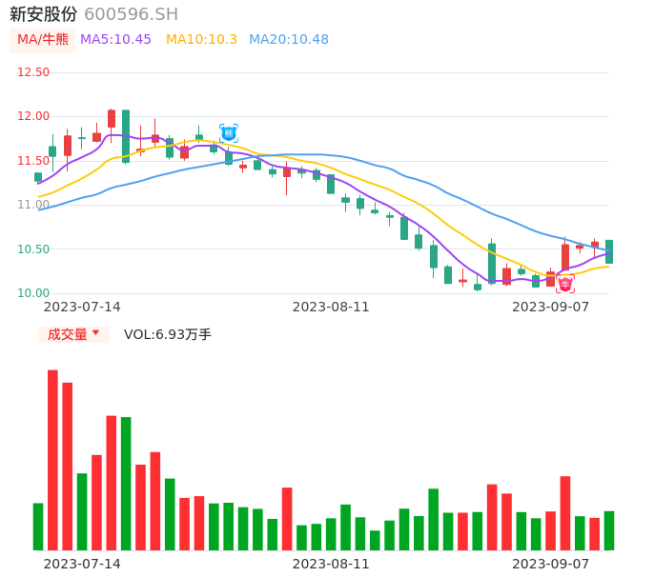Image resolution: width=654 pixels, height=577 pixels.
Task: Click the 11.50 price axis label
Action: (33, 160)
